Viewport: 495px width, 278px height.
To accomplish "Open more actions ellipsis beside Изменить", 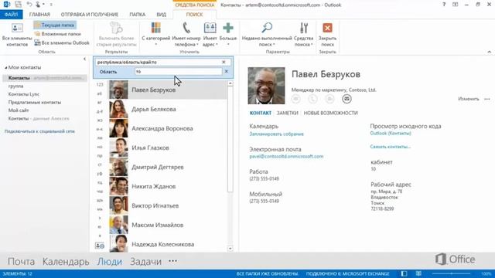I will click(487, 99).
